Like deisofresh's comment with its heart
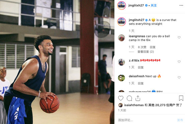This screenshot has height=124, width=185. [179, 77]
